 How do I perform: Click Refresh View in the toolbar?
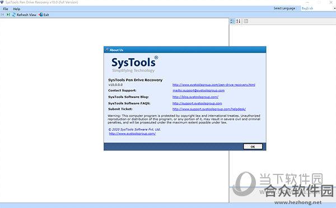[x=24, y=15]
